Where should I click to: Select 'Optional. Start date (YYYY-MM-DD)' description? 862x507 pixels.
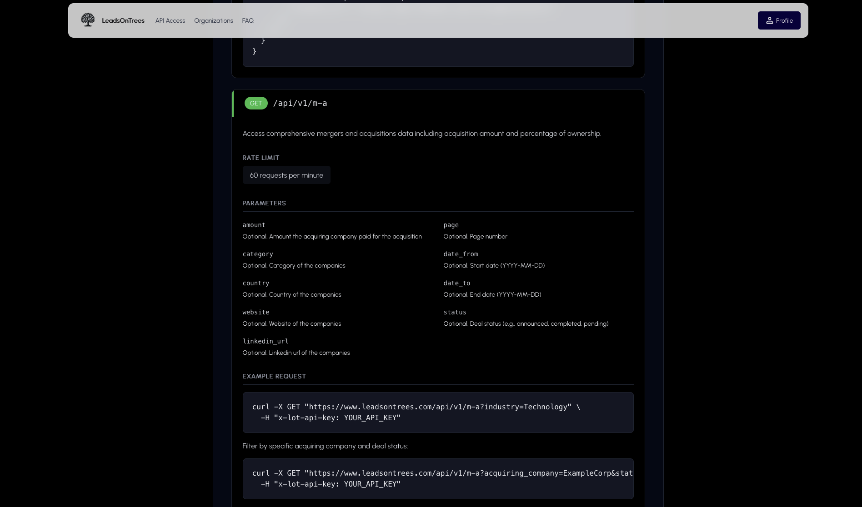point(494,265)
